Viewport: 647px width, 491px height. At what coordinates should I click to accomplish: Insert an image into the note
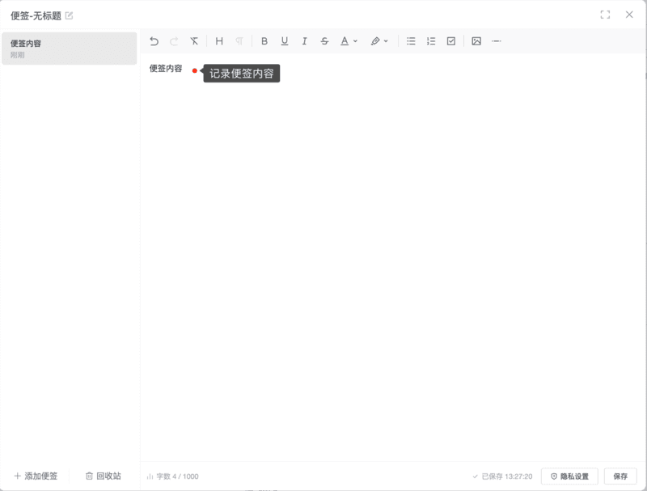(x=476, y=40)
